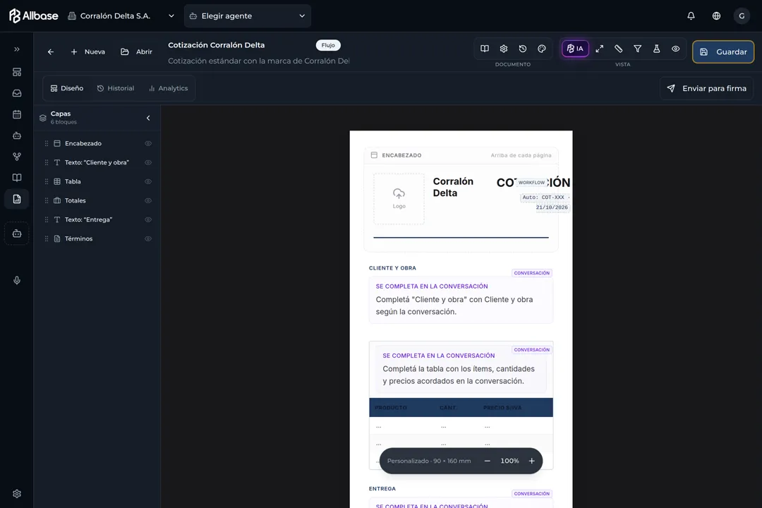Viewport: 762px width, 508px height.
Task: Switch to the Diseño tab
Action: coord(67,88)
